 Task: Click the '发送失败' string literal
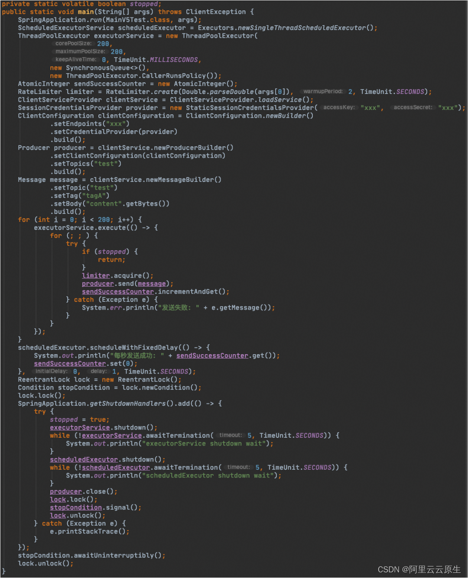pos(179,308)
